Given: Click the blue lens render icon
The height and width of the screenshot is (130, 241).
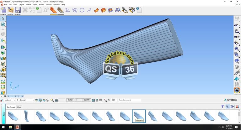Looking at the screenshot, I should click(237, 90).
